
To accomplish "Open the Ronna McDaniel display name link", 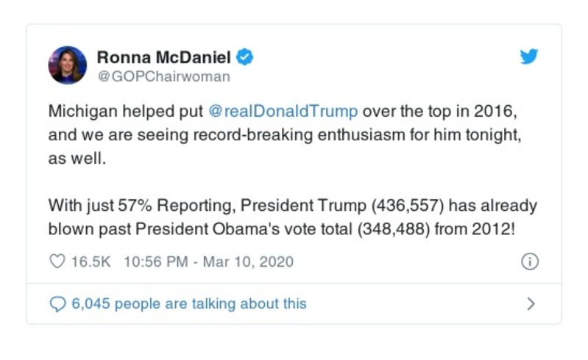I will pos(164,57).
